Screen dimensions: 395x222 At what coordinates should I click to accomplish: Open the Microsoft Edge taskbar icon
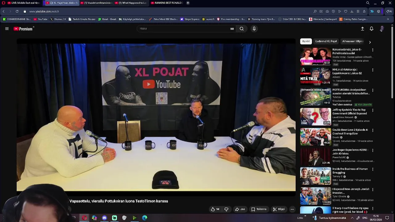(145, 218)
